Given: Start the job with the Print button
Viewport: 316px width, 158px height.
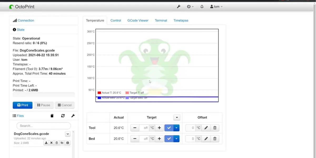Looking at the screenshot, I should [x=23, y=105].
